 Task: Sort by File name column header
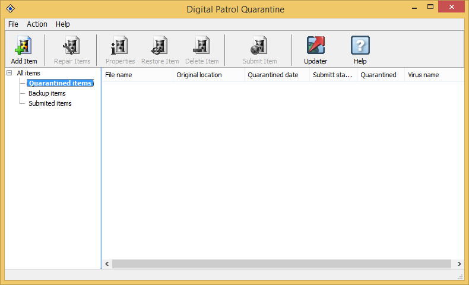(138, 75)
